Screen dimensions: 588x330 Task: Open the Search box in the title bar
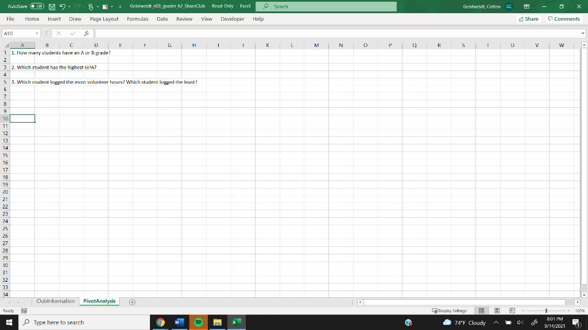[x=326, y=6]
